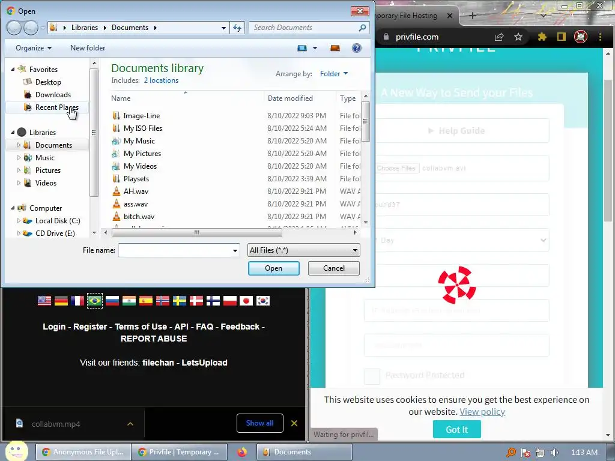The width and height of the screenshot is (615, 461).
Task: Click the Open button in dialog
Action: click(273, 268)
